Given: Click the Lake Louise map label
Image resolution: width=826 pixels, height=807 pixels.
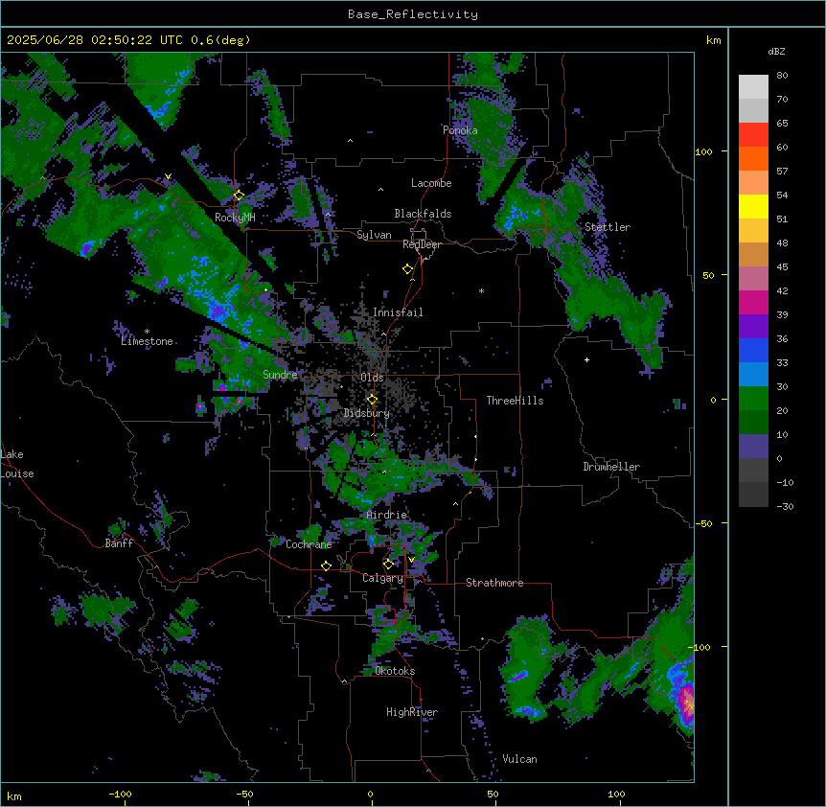Looking at the screenshot, I should [17, 464].
